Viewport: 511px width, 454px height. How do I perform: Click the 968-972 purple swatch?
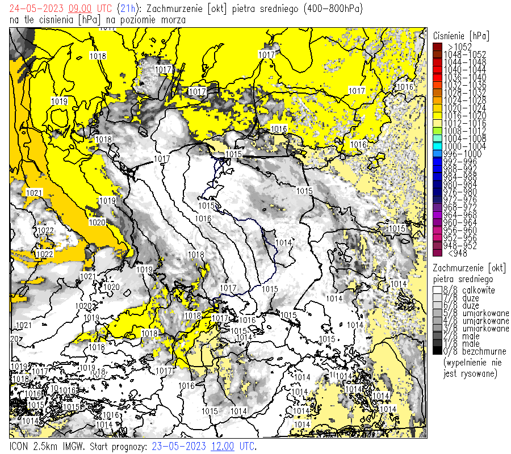[437, 208]
